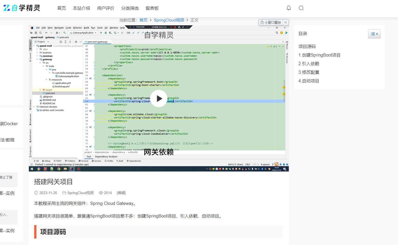
Task: Click the 项目源码 section heading
Action: point(53,232)
